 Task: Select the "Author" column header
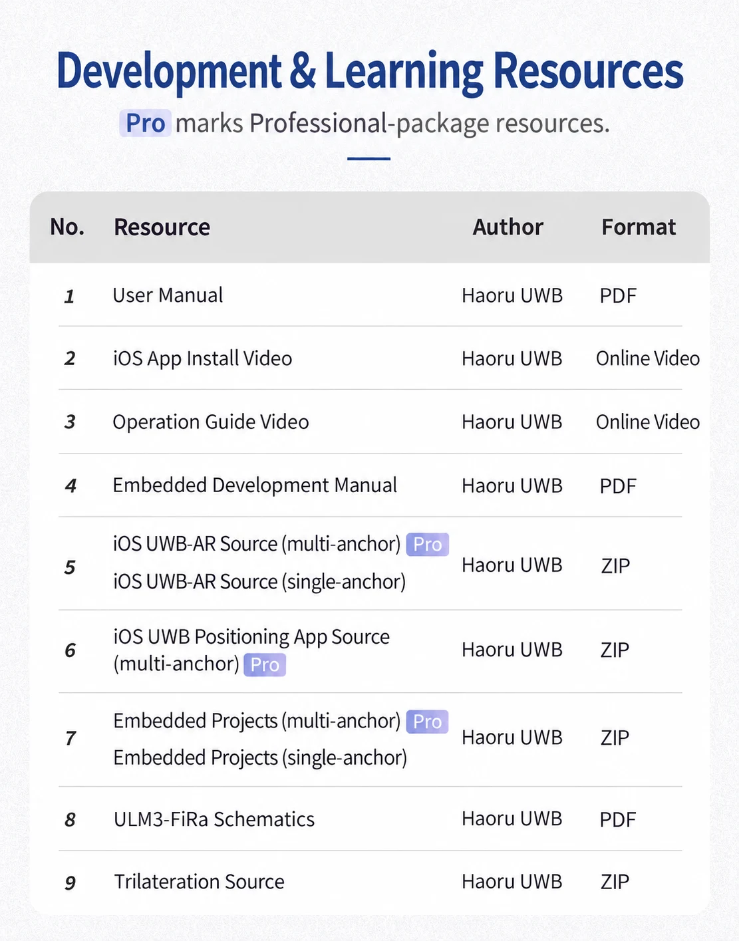[508, 227]
